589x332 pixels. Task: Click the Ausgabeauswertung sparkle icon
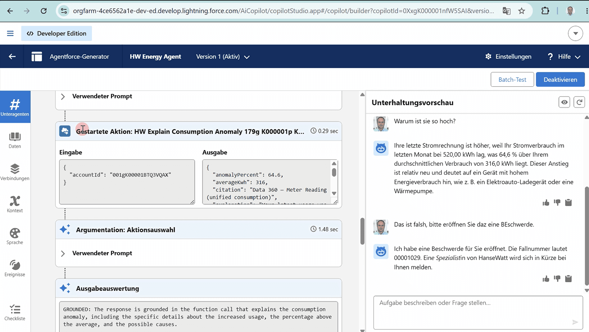tap(65, 288)
